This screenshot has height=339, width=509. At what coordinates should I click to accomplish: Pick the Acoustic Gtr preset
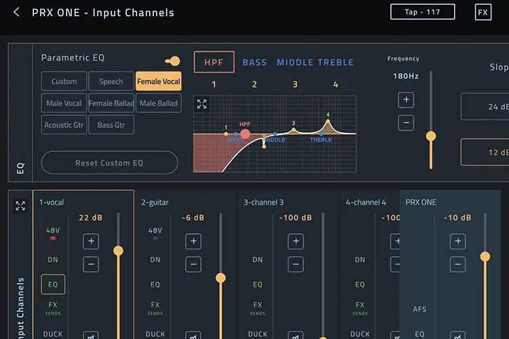click(64, 125)
